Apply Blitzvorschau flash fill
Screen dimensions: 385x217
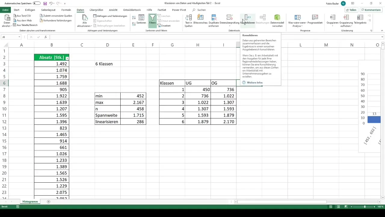(x=201, y=19)
